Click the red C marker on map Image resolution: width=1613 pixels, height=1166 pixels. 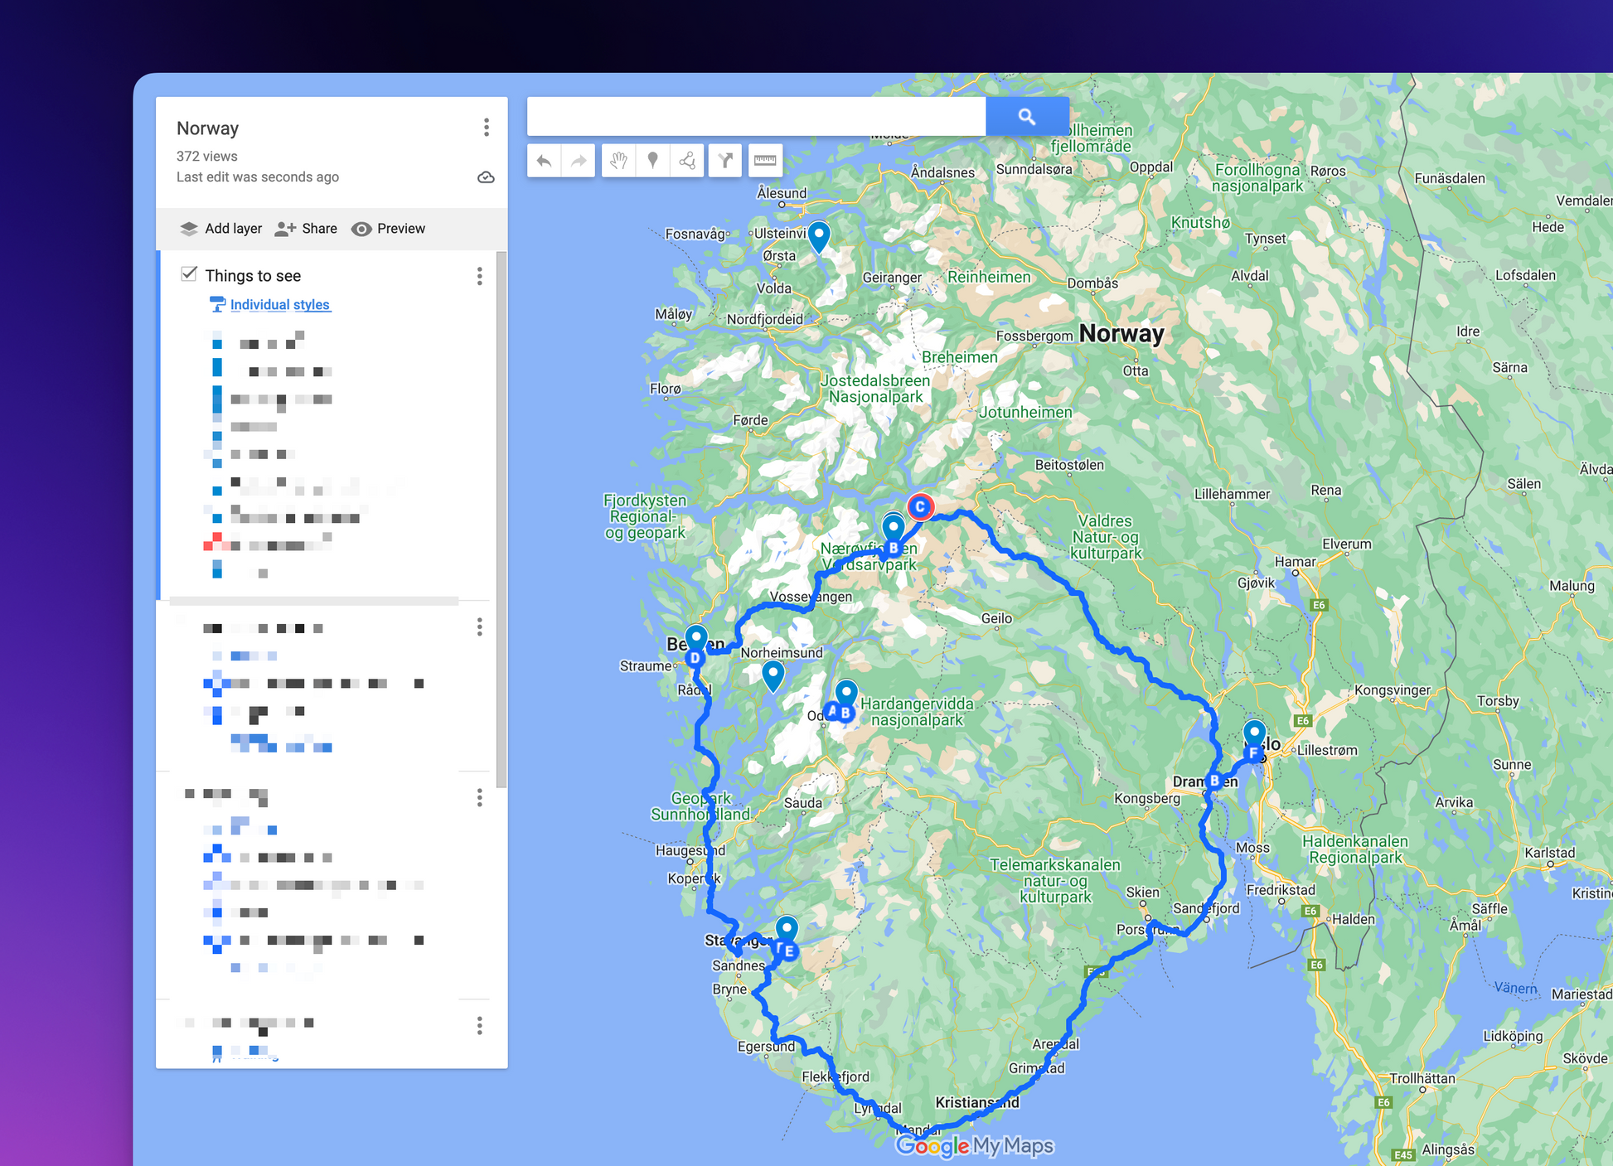919,506
